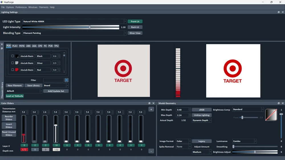Open the Medium adjust amount dropdown
This screenshot has height=160, width=285.
pos(202,152)
